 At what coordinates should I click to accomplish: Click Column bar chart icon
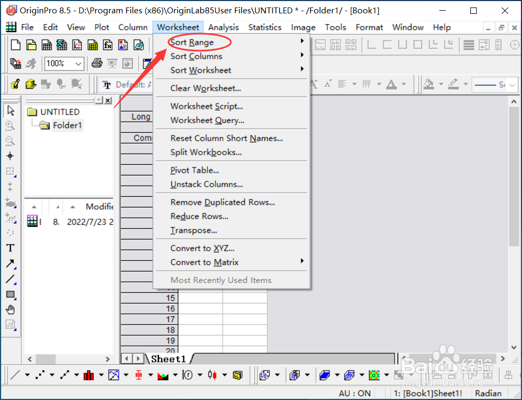pyautogui.click(x=89, y=375)
